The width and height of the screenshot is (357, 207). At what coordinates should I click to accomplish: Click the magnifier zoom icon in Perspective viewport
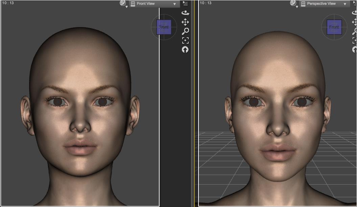355,31
